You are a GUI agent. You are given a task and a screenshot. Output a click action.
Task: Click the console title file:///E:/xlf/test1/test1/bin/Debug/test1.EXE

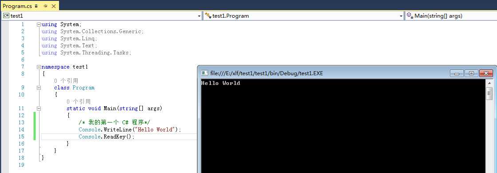[267, 73]
